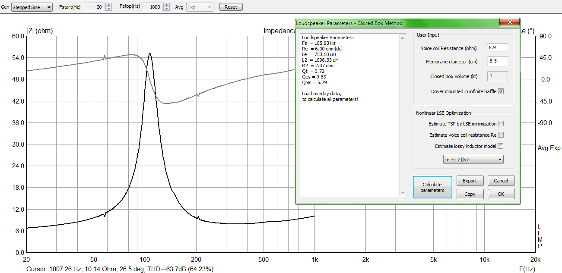Decrease Fstart value with down arrow
Viewport: 562px width, 273px height.
[x=108, y=9]
